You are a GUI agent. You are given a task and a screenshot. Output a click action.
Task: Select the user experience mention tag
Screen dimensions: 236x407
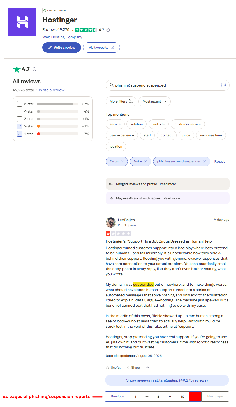coord(122,135)
